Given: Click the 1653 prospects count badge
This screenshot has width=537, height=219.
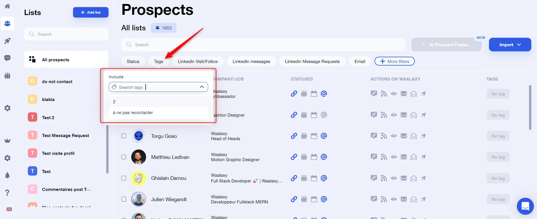Looking at the screenshot, I should pyautogui.click(x=163, y=28).
